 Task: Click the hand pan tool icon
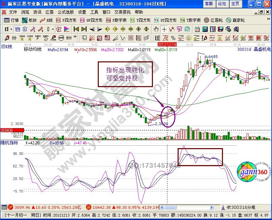[x=156, y=29]
